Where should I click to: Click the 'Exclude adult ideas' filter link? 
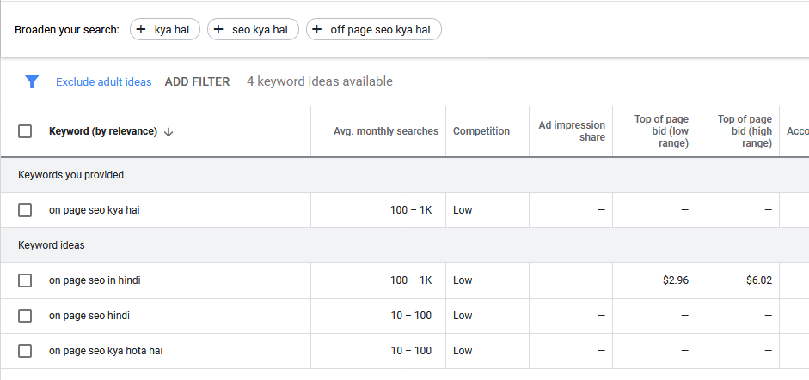[103, 82]
